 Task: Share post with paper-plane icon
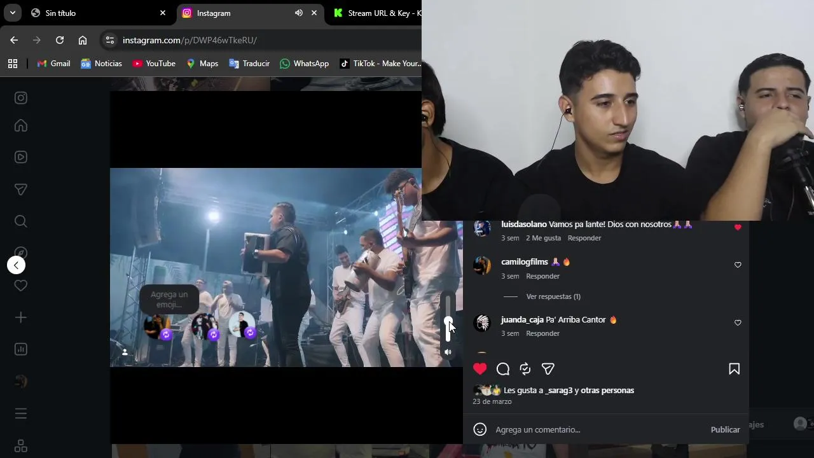(548, 369)
